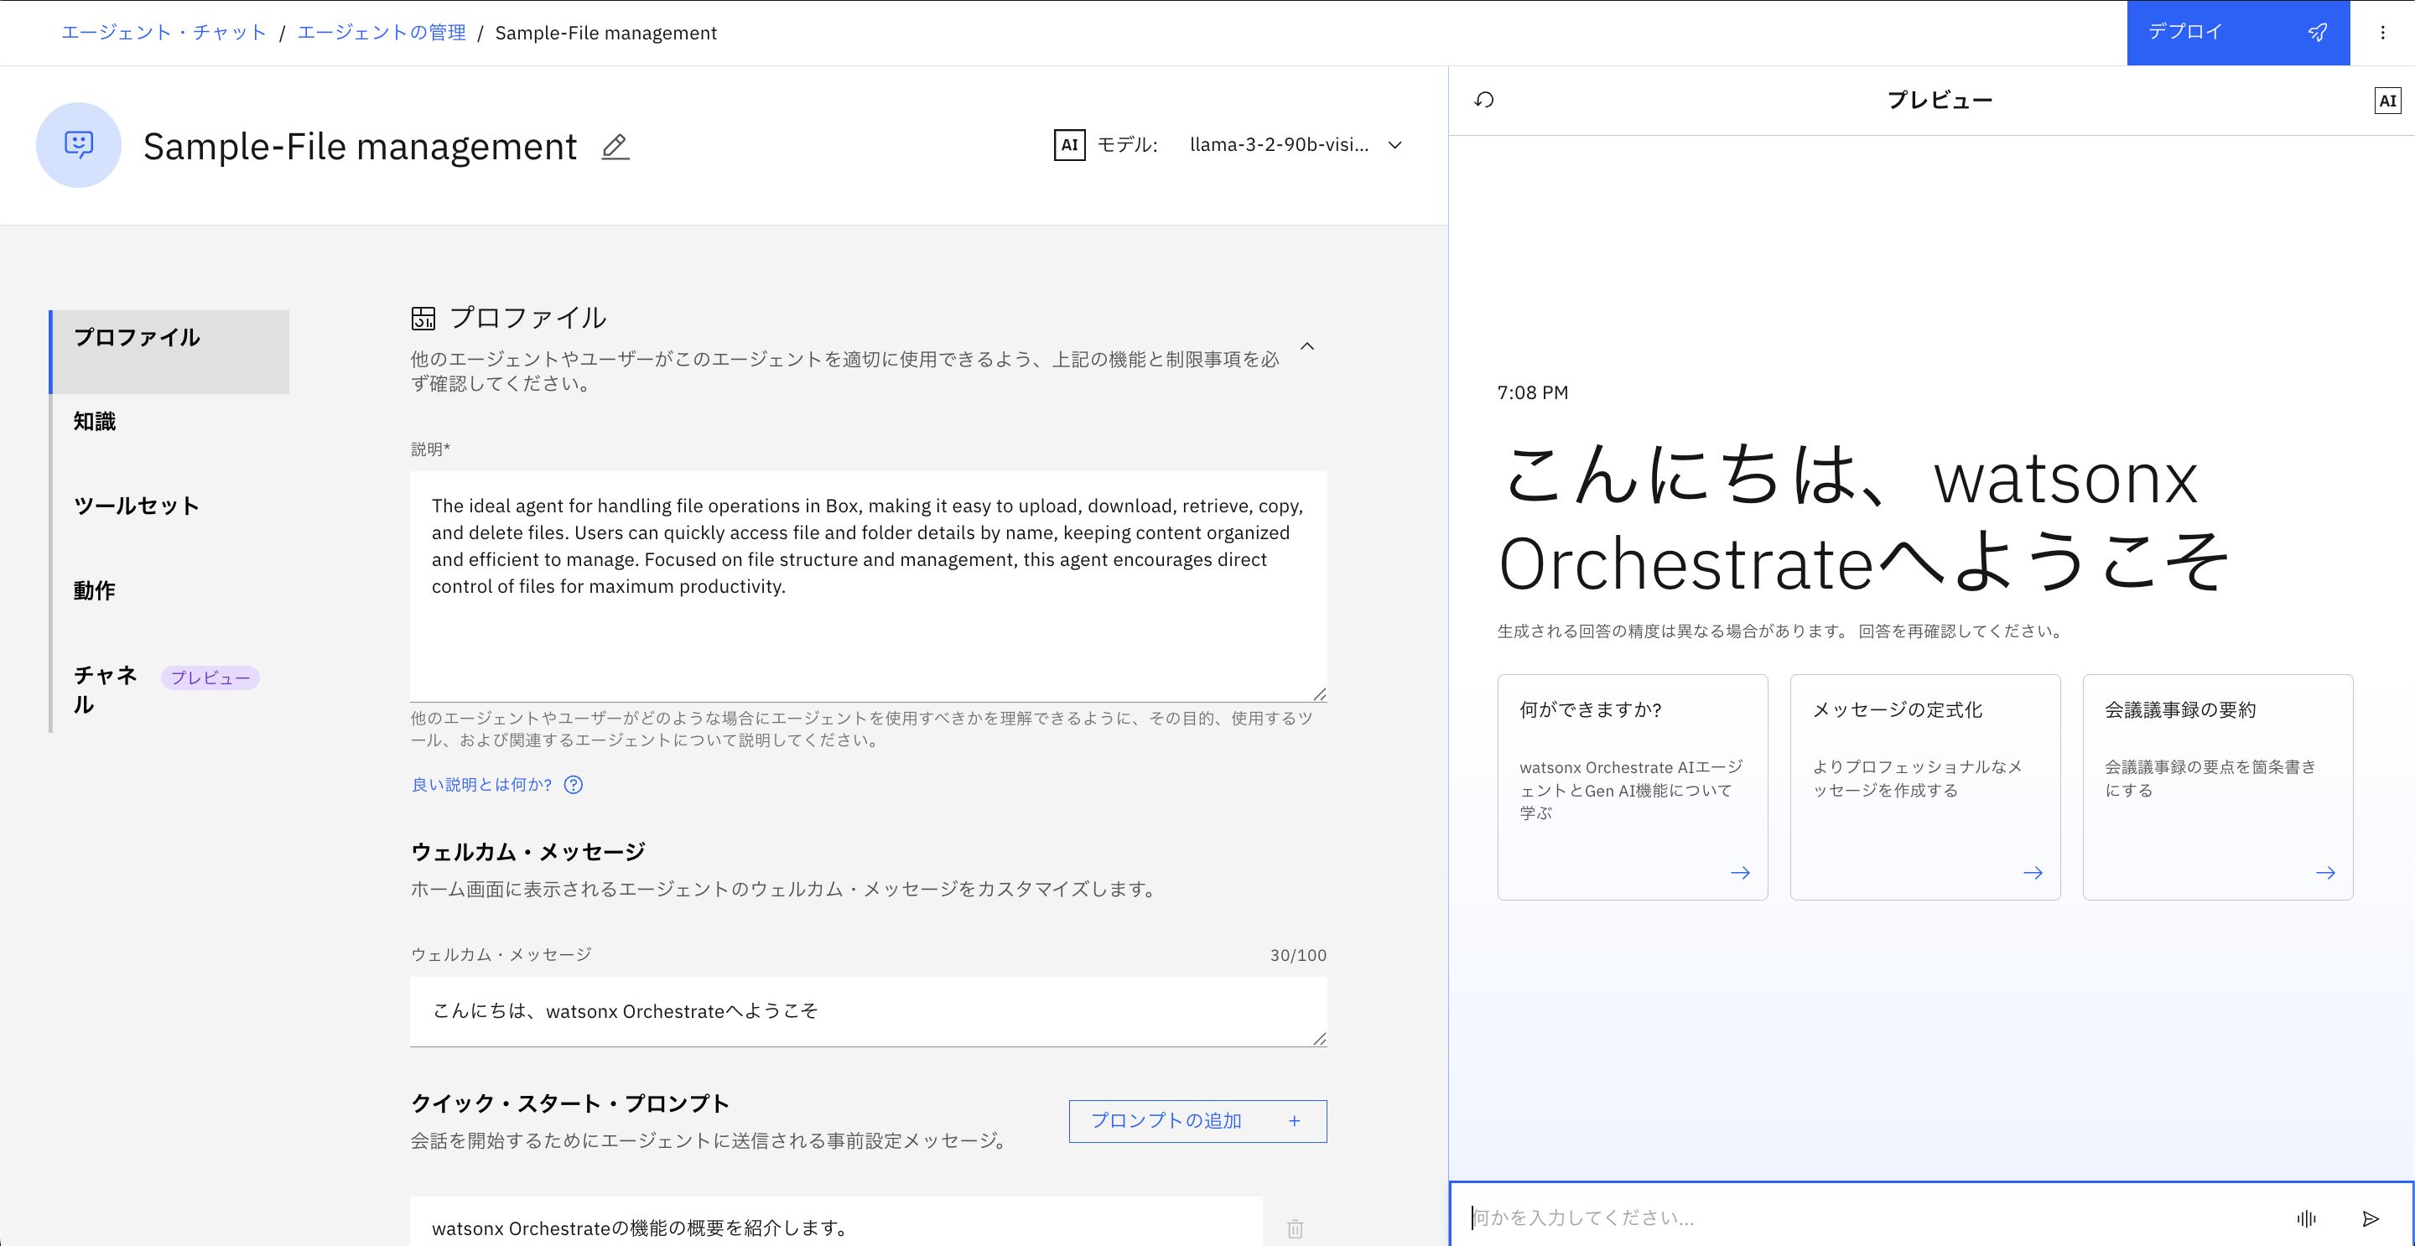Click the pencil icon to rename agent

pyautogui.click(x=615, y=146)
